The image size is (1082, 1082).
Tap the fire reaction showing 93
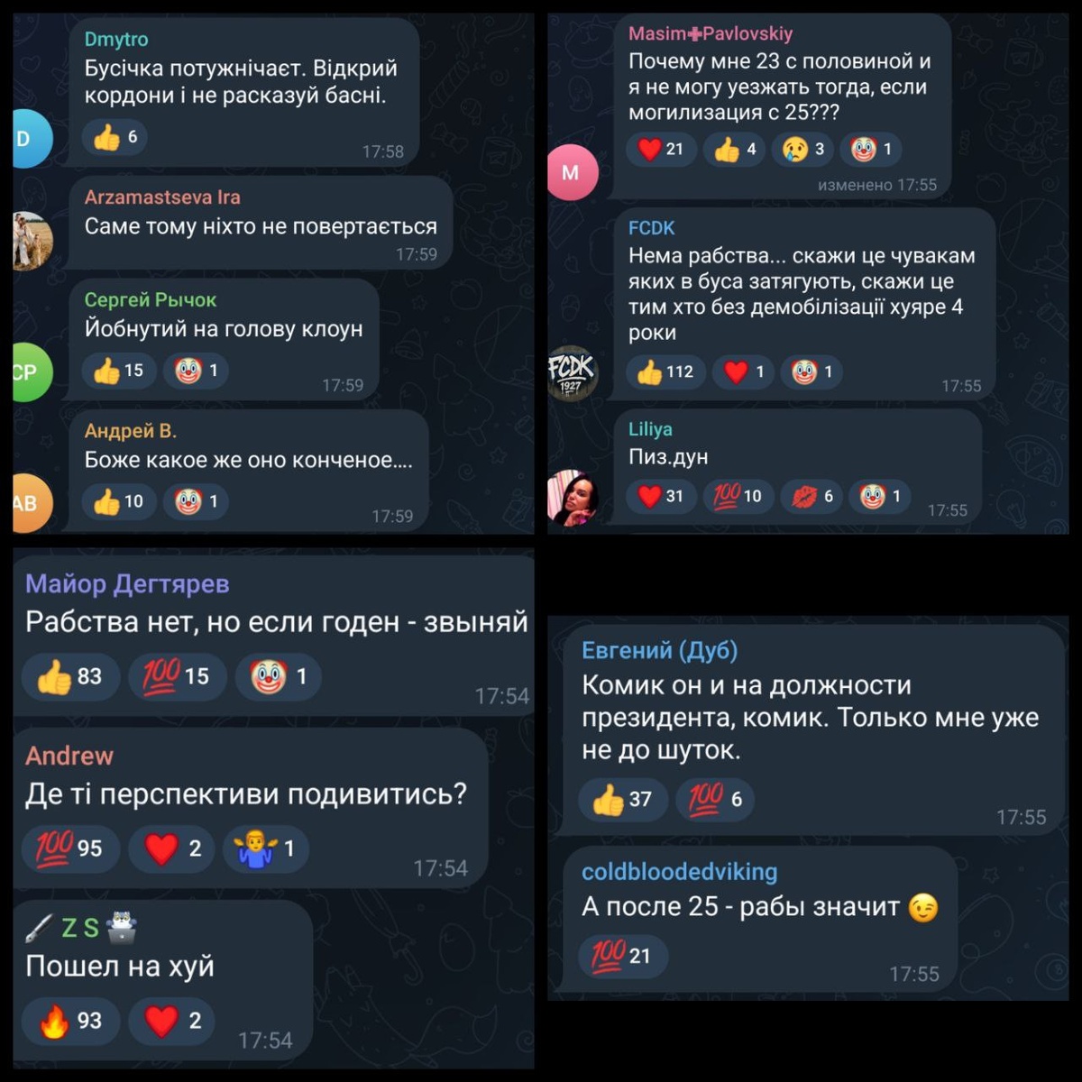coord(70,1021)
